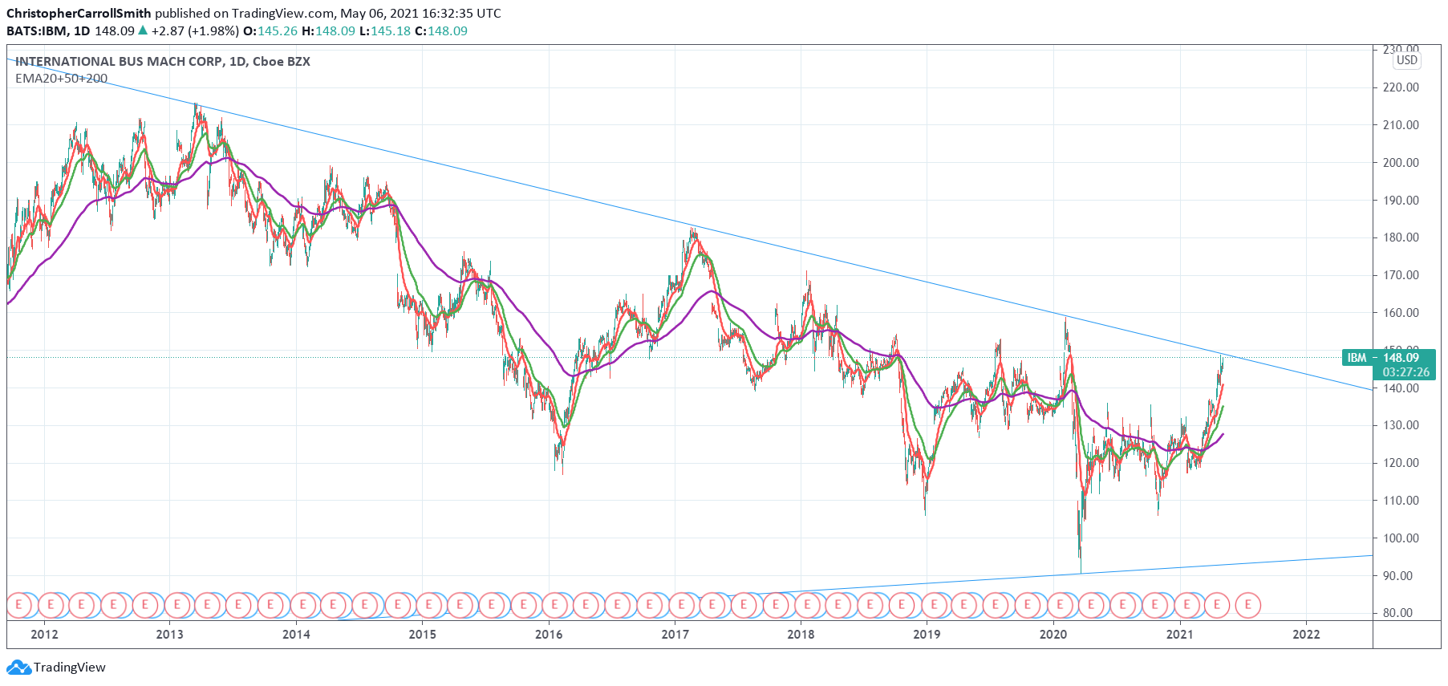Click the 2021 year label on time axis

1179,635
